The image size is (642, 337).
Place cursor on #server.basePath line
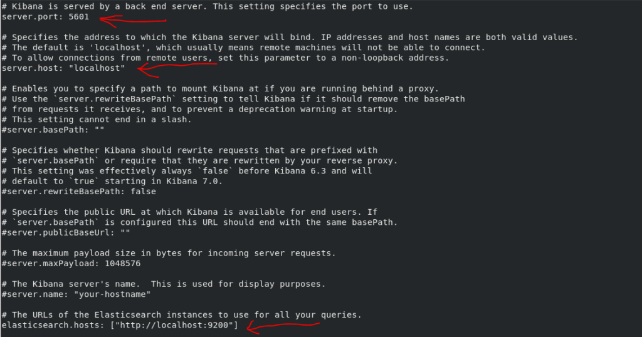[x=53, y=130]
